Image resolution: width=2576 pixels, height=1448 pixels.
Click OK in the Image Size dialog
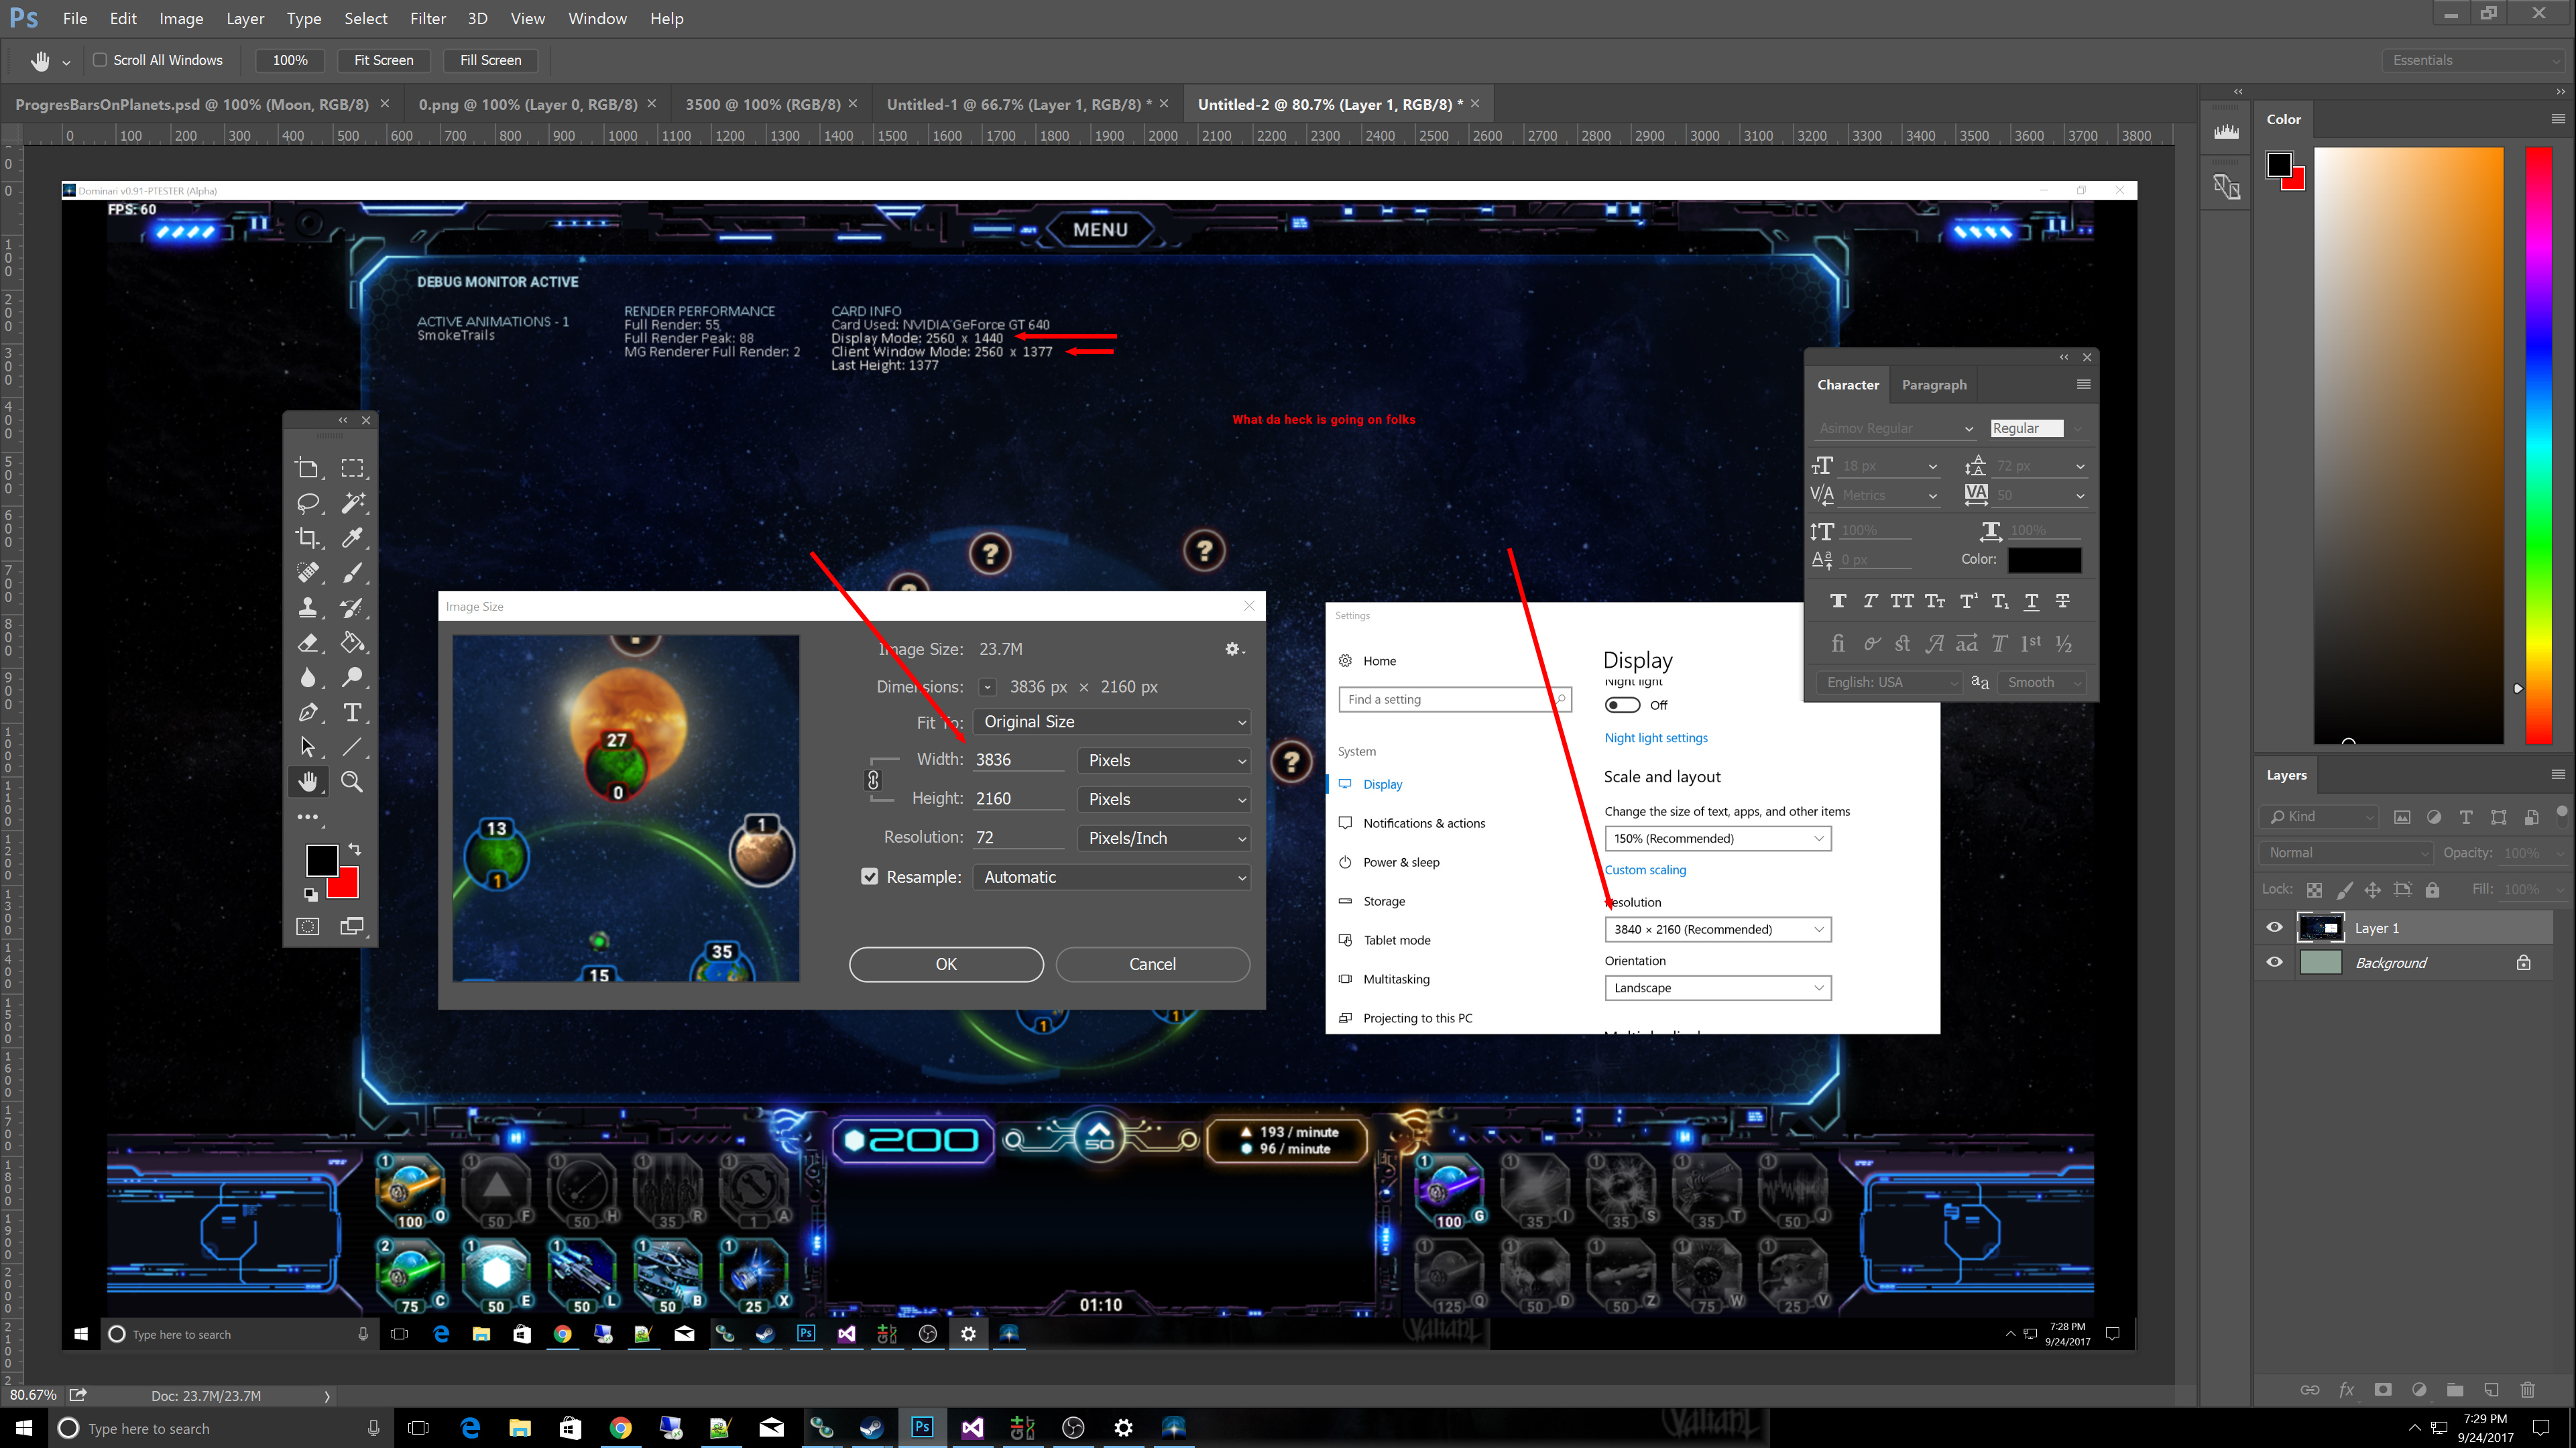click(x=945, y=963)
